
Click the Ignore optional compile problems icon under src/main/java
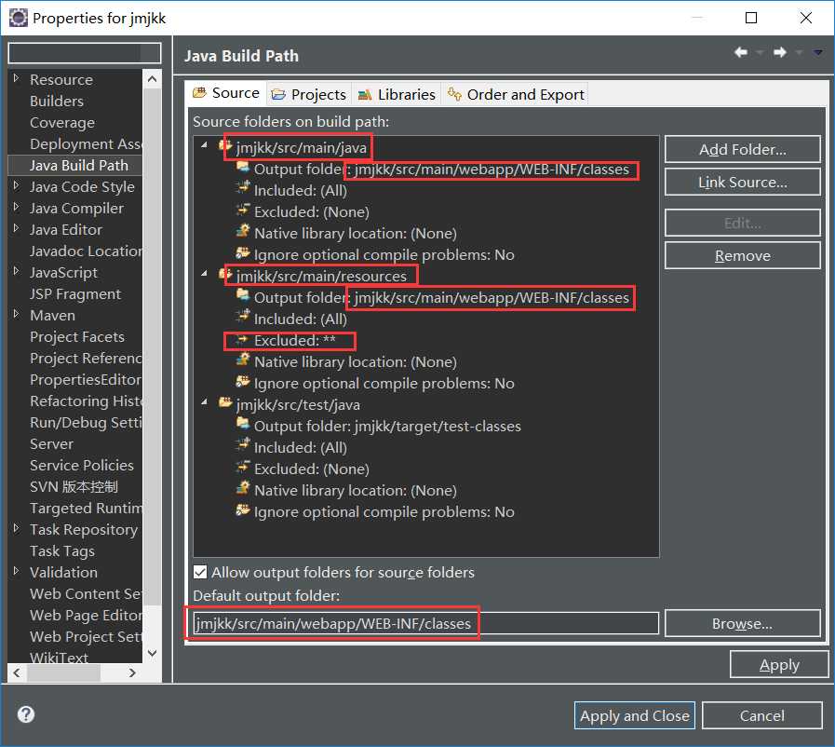(x=243, y=252)
